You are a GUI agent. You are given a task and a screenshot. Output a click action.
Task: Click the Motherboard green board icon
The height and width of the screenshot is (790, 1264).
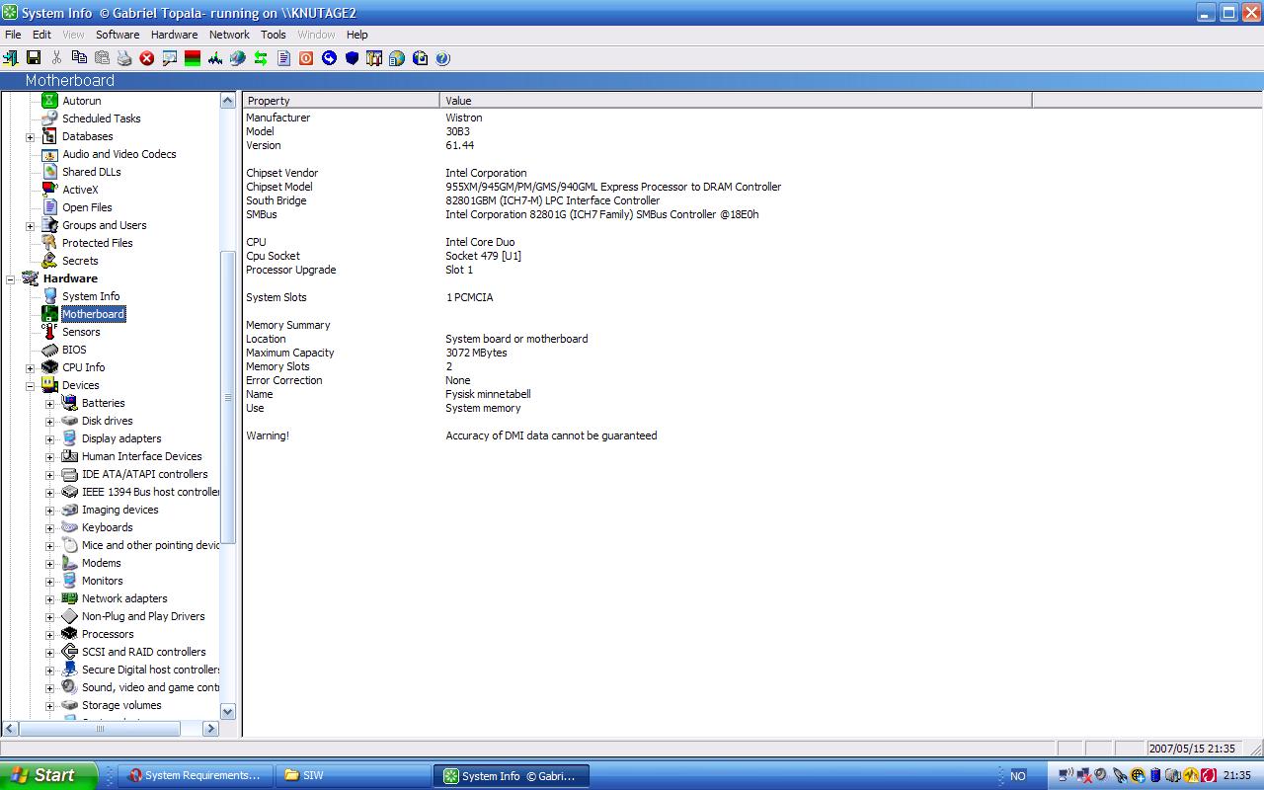49,314
